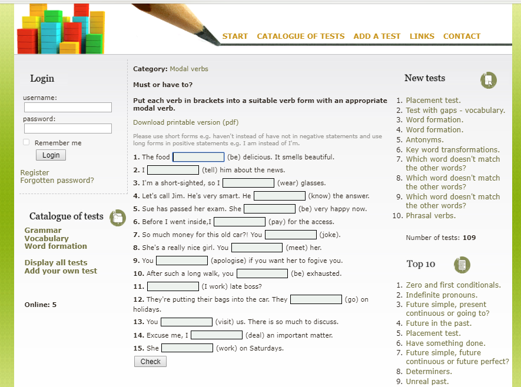Viewport: 521px width, 387px height.
Task: Click answer box before '(know) the answer'
Action: 280,196
